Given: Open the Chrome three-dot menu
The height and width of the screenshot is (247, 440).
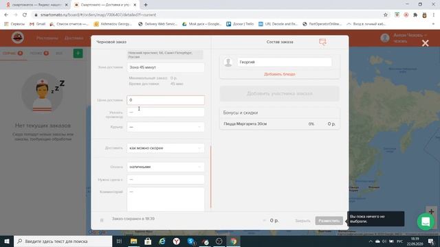Looking at the screenshot, I should (434, 15).
